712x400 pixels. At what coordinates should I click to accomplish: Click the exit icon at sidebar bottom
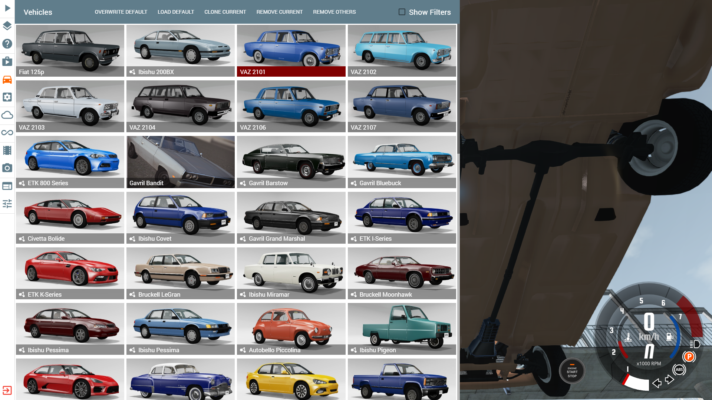[x=7, y=390]
